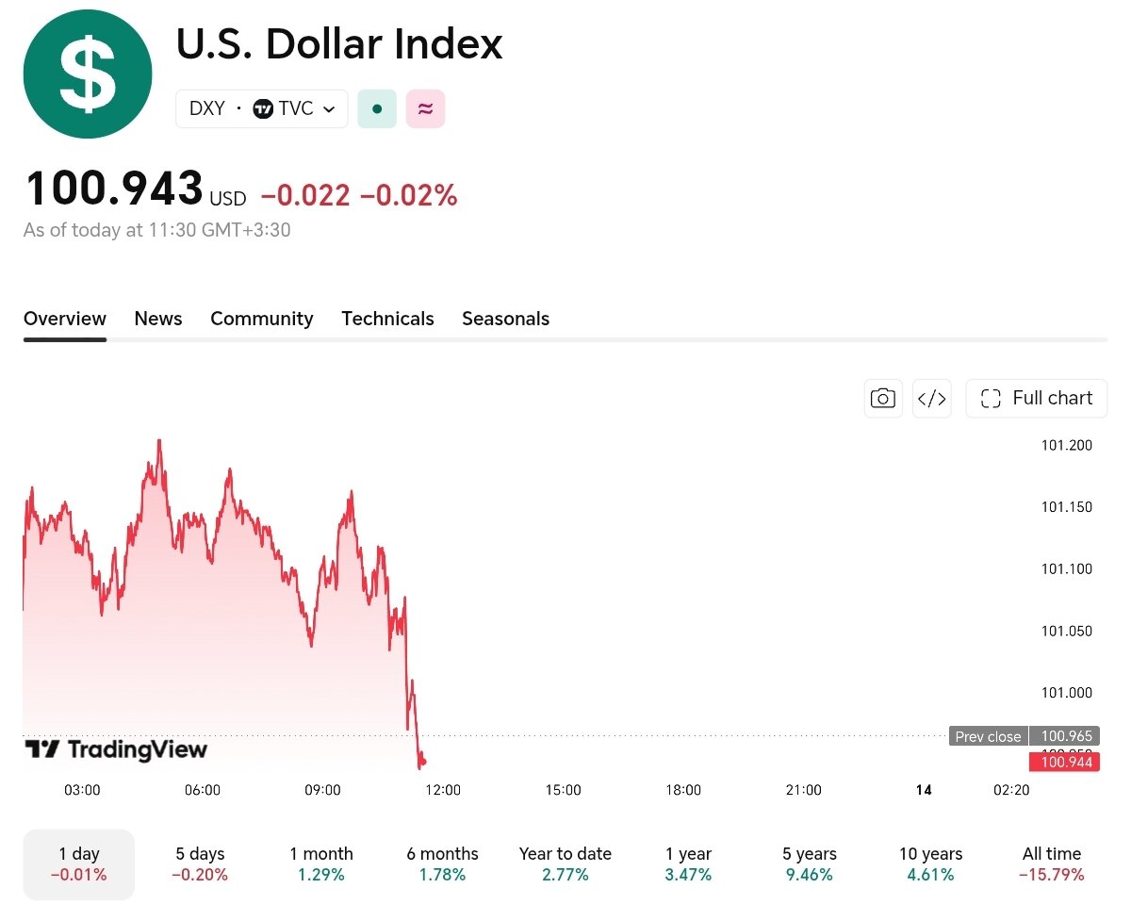
Task: Go to the Seasonals tab
Action: (x=505, y=319)
